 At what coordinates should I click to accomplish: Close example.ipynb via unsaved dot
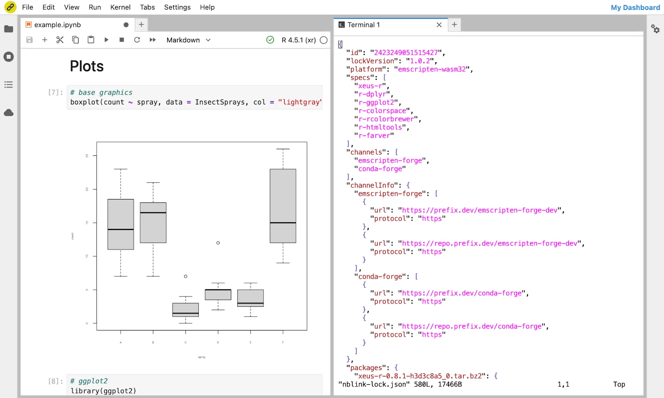pos(126,25)
